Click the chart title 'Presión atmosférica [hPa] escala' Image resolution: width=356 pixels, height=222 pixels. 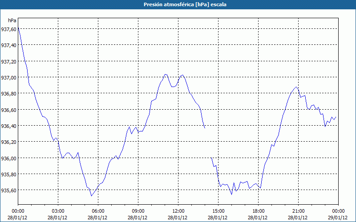(x=185, y=4)
